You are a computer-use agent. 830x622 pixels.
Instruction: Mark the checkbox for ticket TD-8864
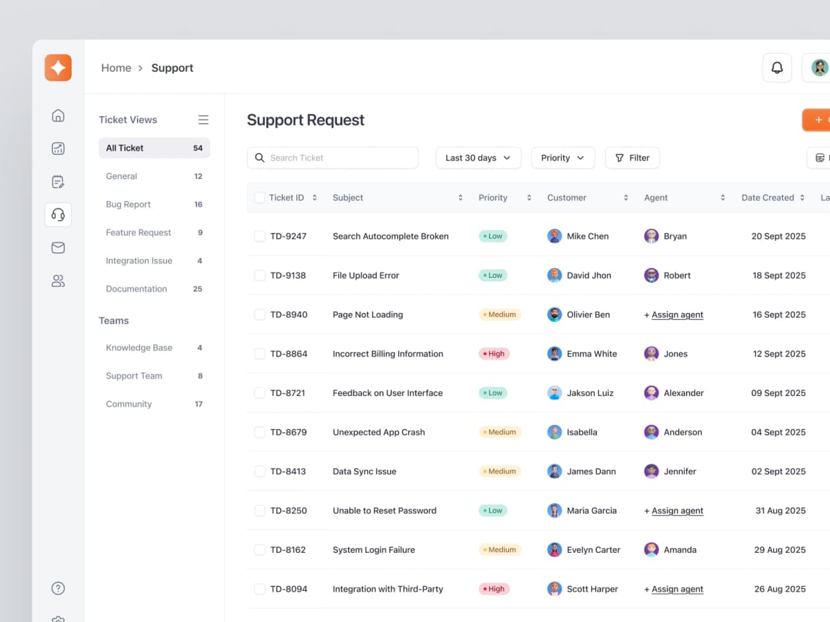pos(260,354)
